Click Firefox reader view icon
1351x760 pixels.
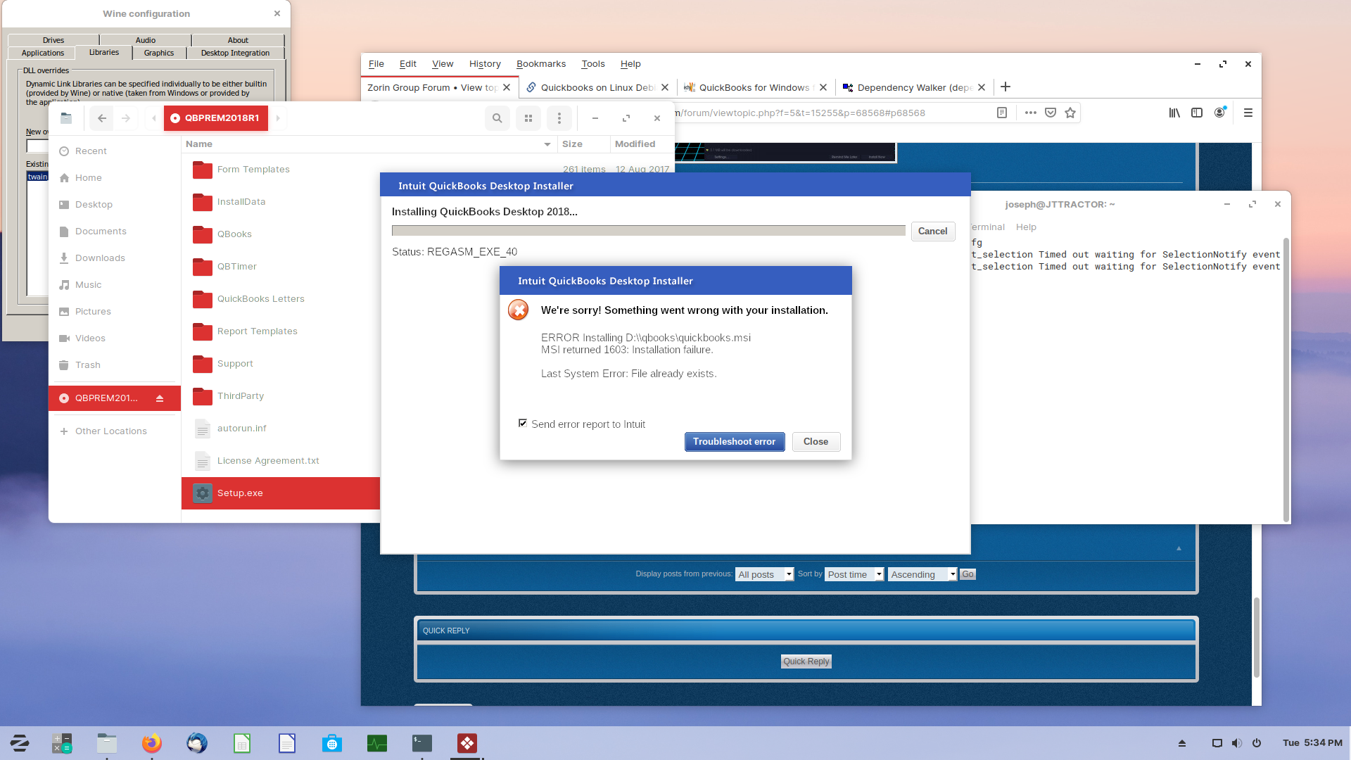click(x=1002, y=113)
